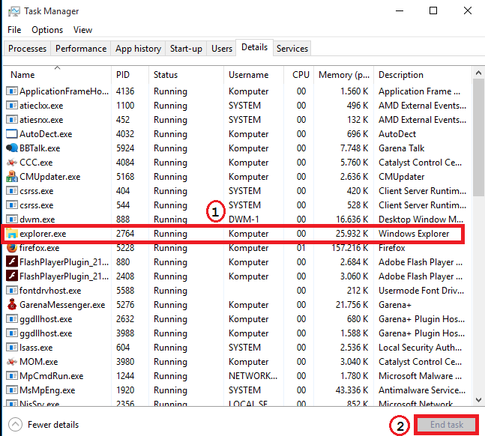Sort by the Username column header
Image resolution: width=485 pixels, height=436 pixels.
click(253, 75)
